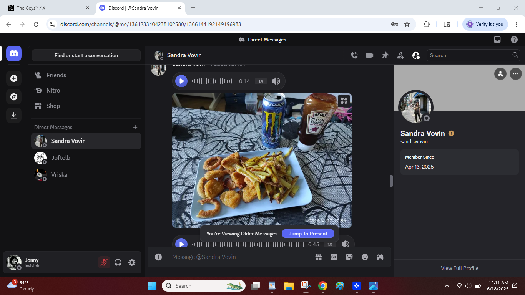Open Windows Start menu
This screenshot has width=525, height=295.
click(152, 286)
